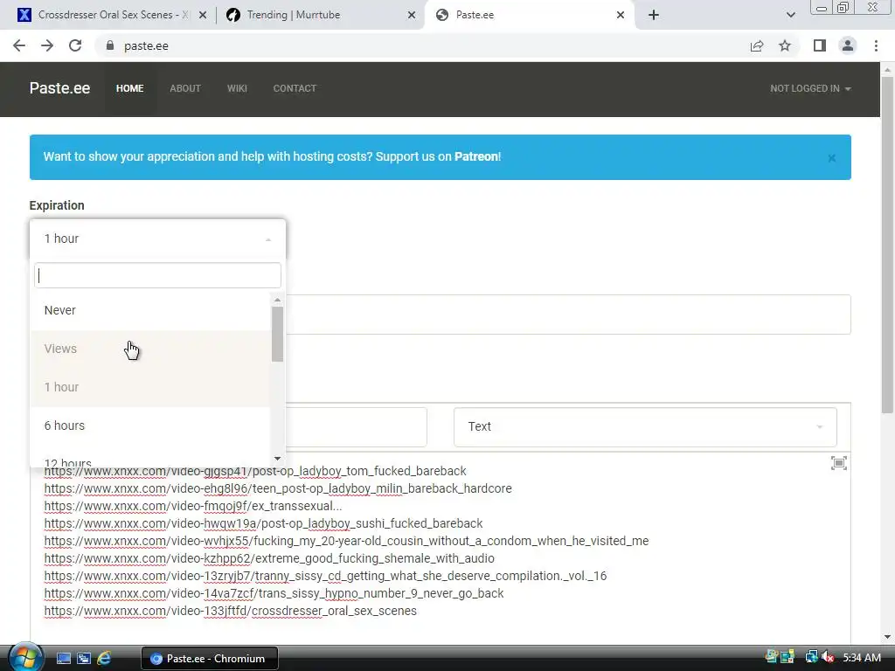The height and width of the screenshot is (671, 895).
Task: Switch to the Paste.ee tab
Action: coord(529,15)
